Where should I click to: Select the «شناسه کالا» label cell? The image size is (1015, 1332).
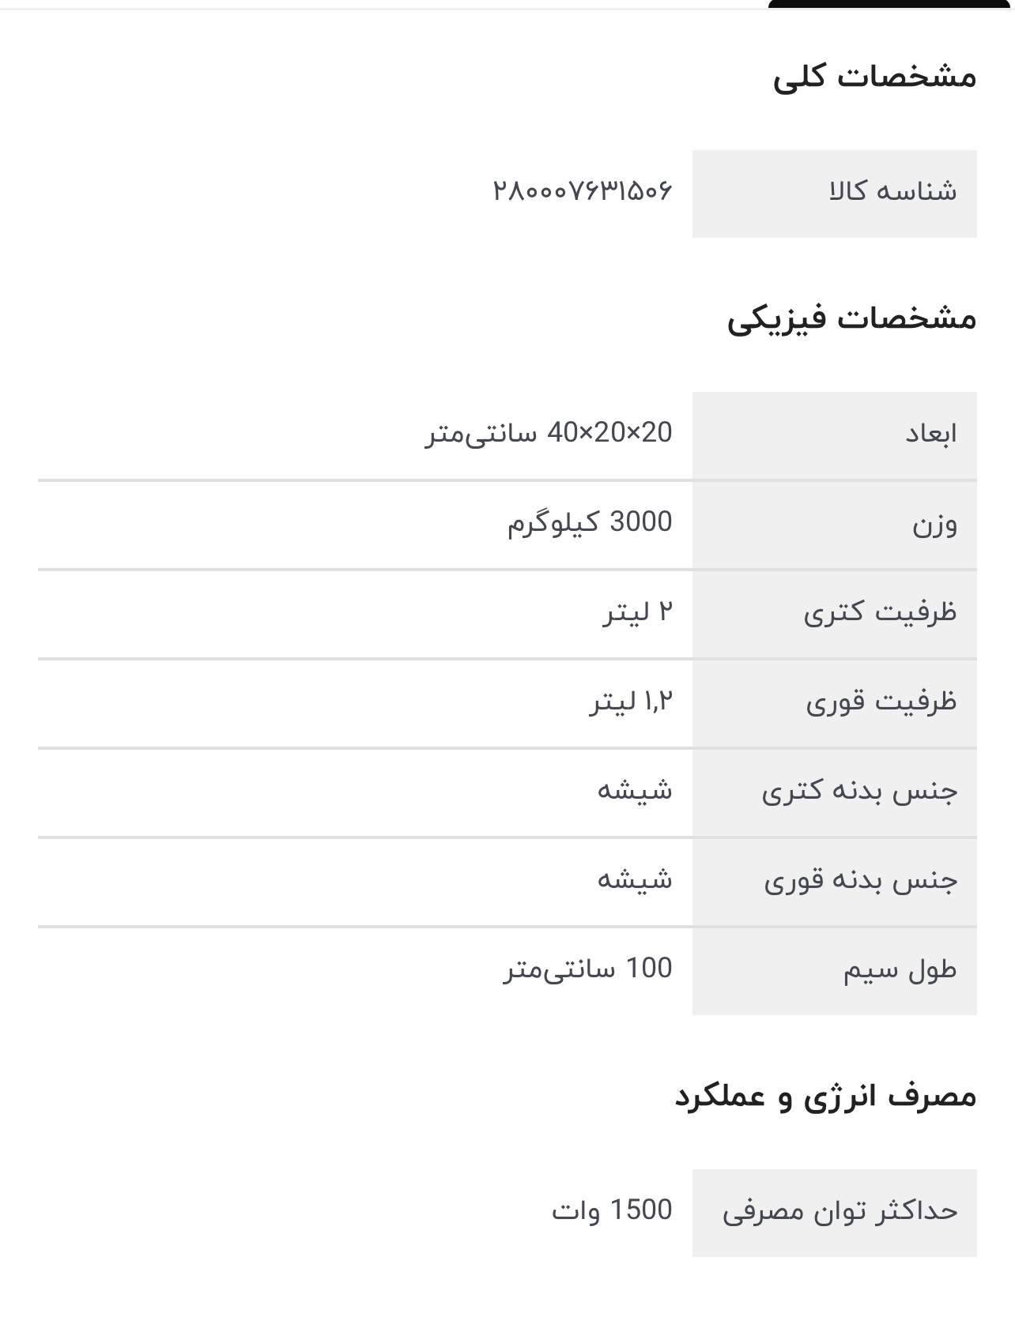tap(834, 192)
